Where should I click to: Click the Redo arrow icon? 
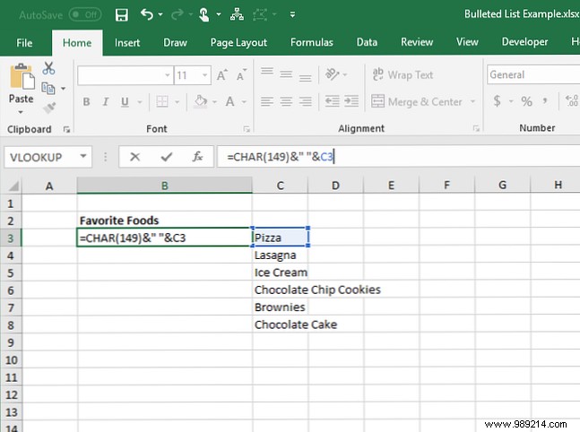click(x=177, y=15)
